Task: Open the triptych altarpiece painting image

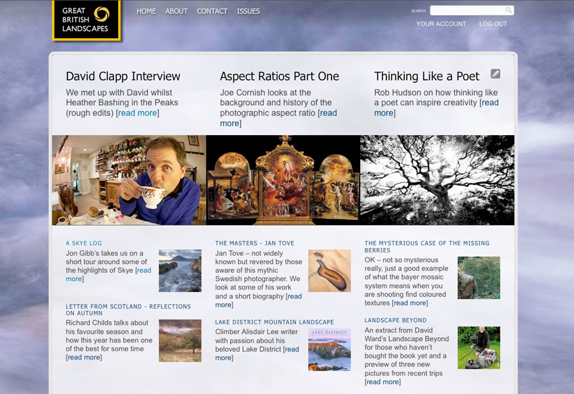Action: point(283,180)
